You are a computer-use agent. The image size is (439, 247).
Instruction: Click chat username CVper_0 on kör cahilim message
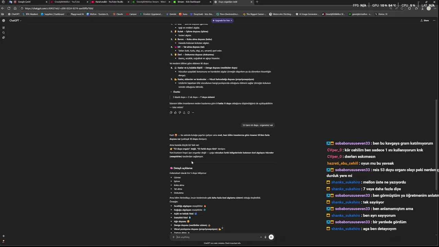point(334,150)
